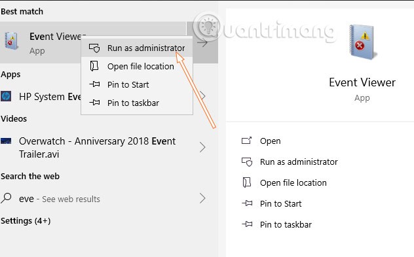Click the Overwatch video thumbnail icon
The width and height of the screenshot is (414, 257).
(6, 141)
